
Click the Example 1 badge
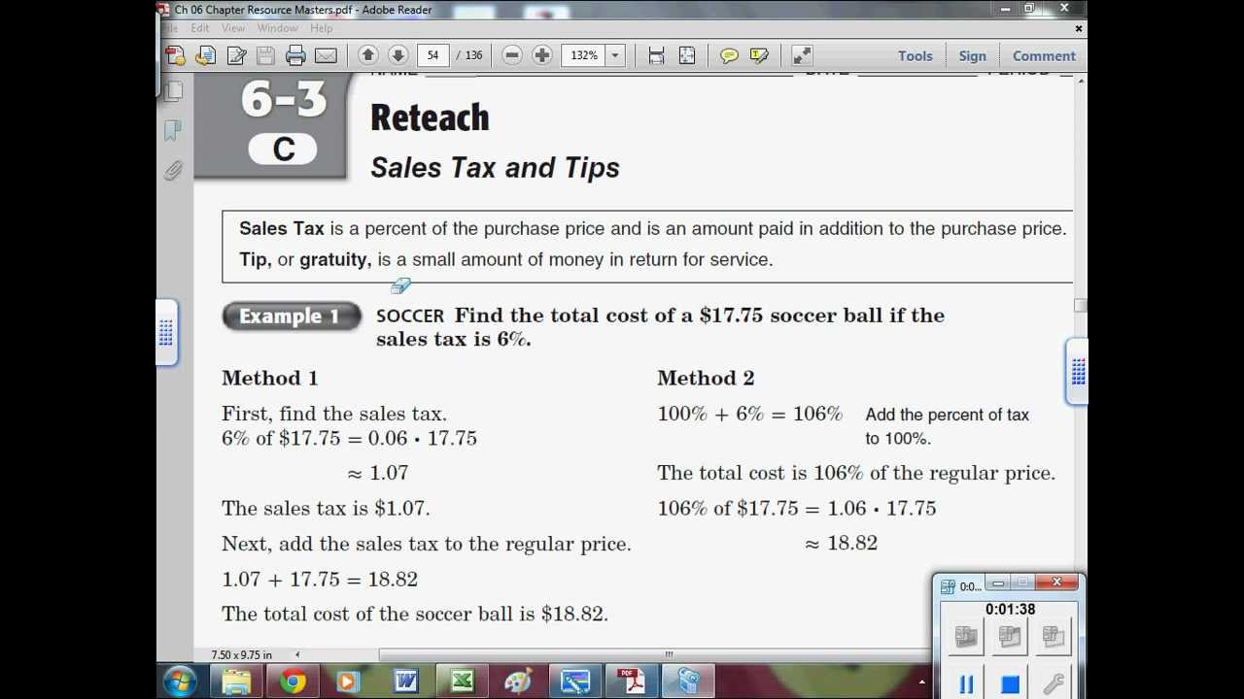(x=291, y=316)
